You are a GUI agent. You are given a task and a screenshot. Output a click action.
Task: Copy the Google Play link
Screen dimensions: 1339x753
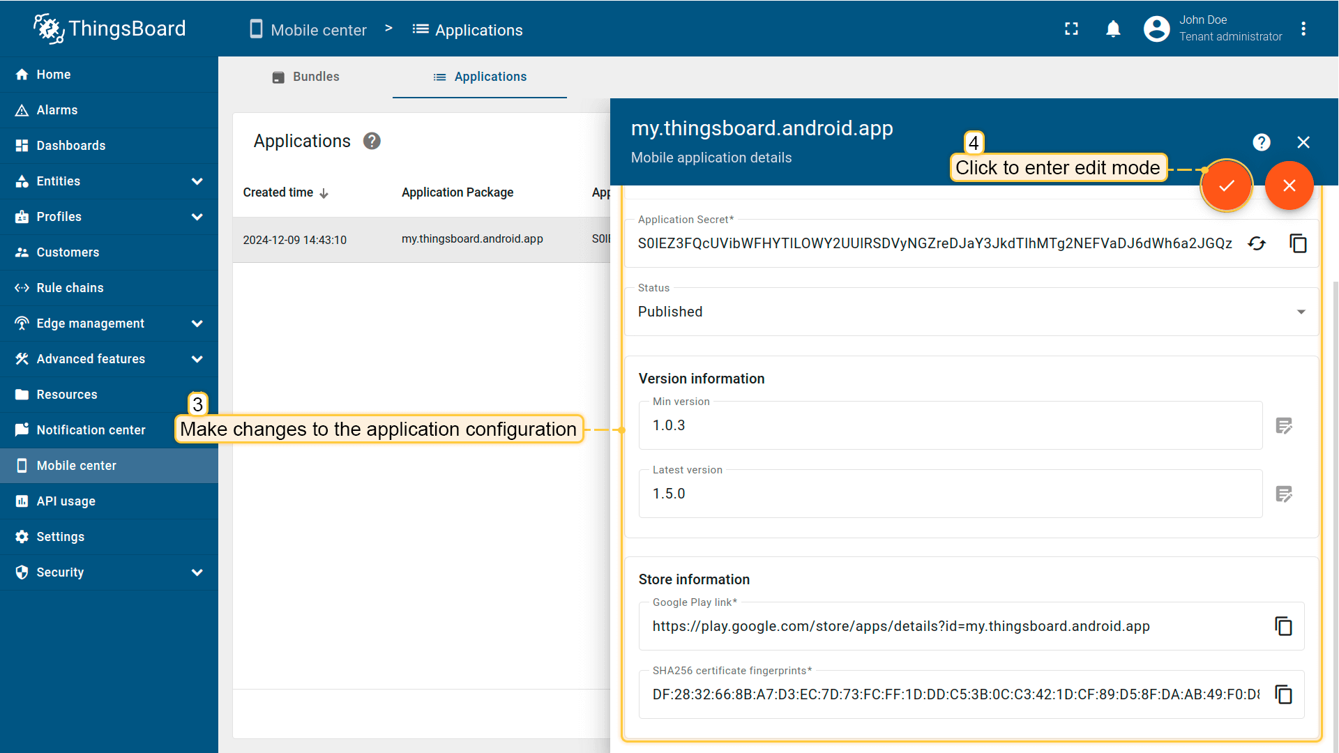[1283, 626]
